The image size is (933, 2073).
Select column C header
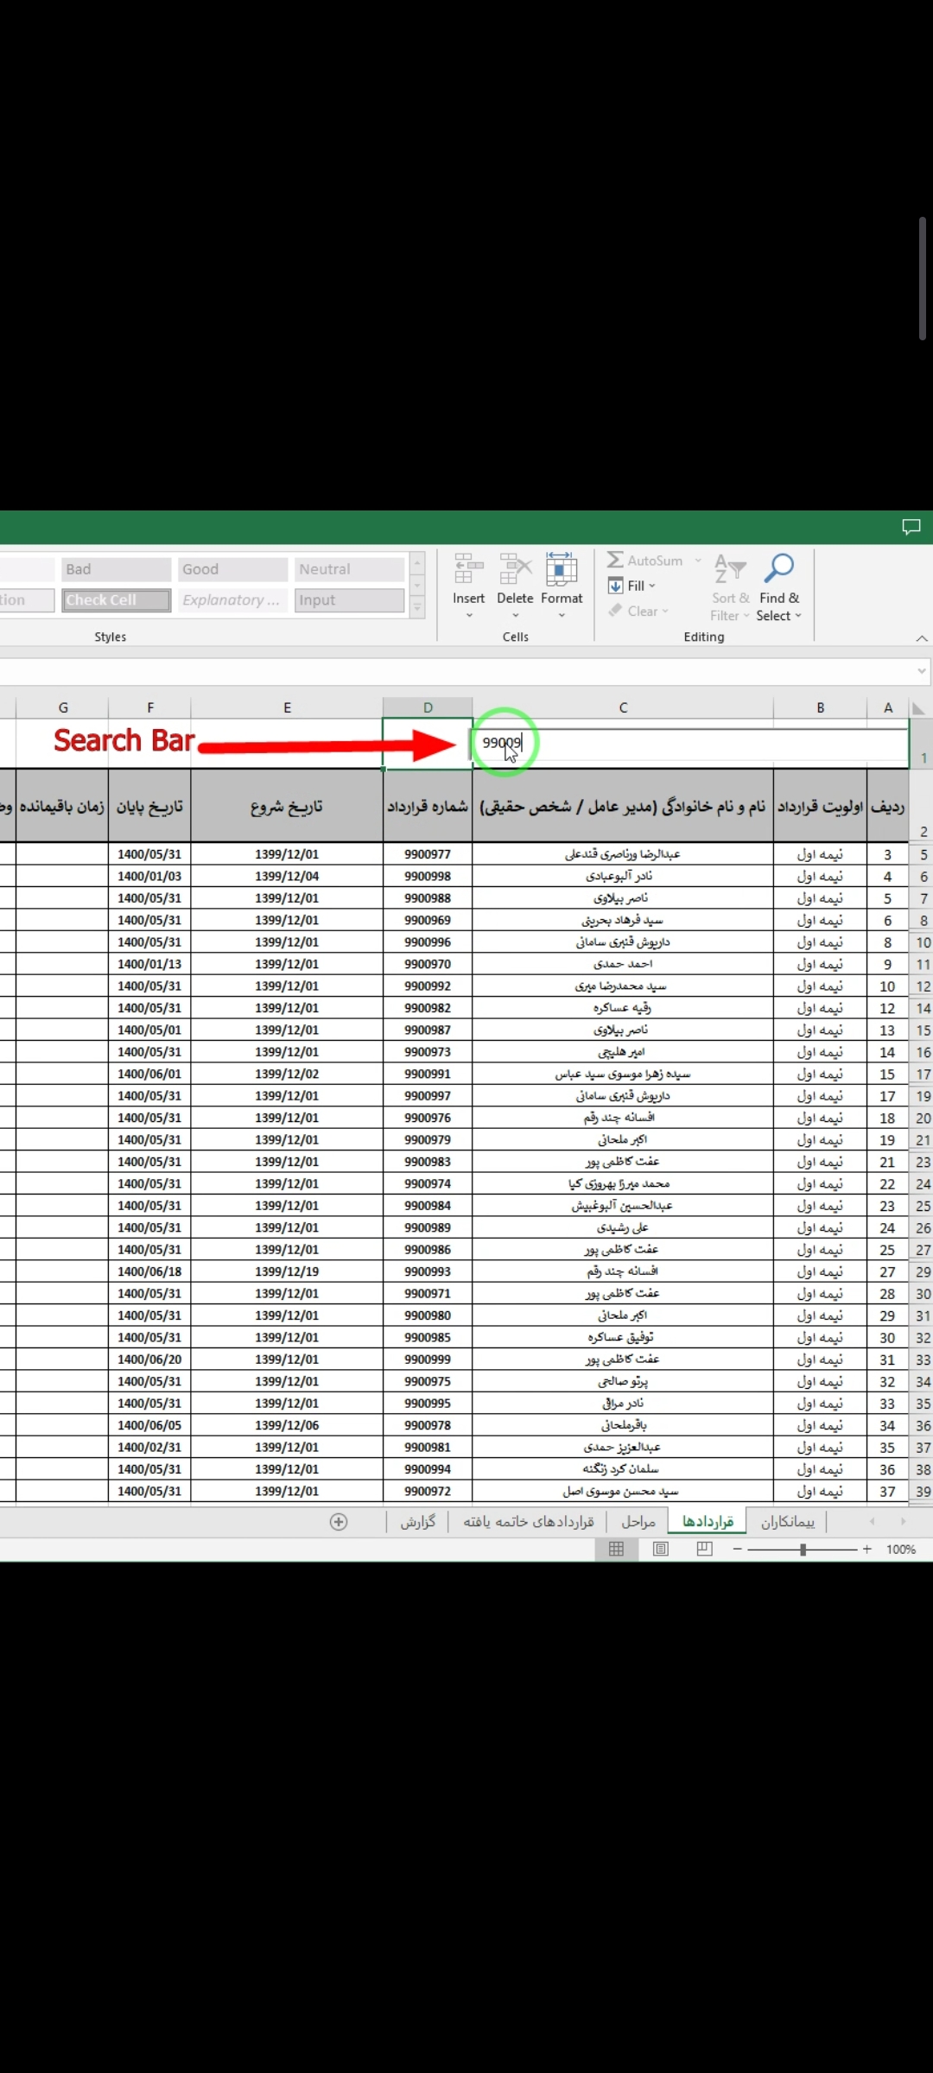623,707
